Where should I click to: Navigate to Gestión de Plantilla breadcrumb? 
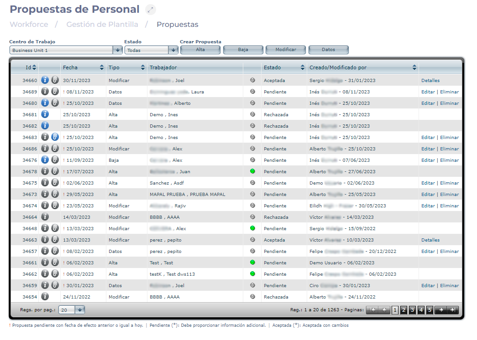click(102, 25)
